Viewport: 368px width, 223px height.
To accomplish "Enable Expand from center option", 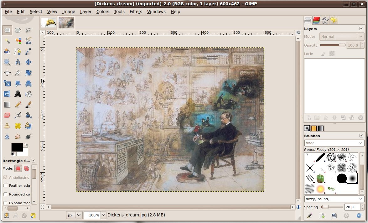I will [x=5, y=203].
